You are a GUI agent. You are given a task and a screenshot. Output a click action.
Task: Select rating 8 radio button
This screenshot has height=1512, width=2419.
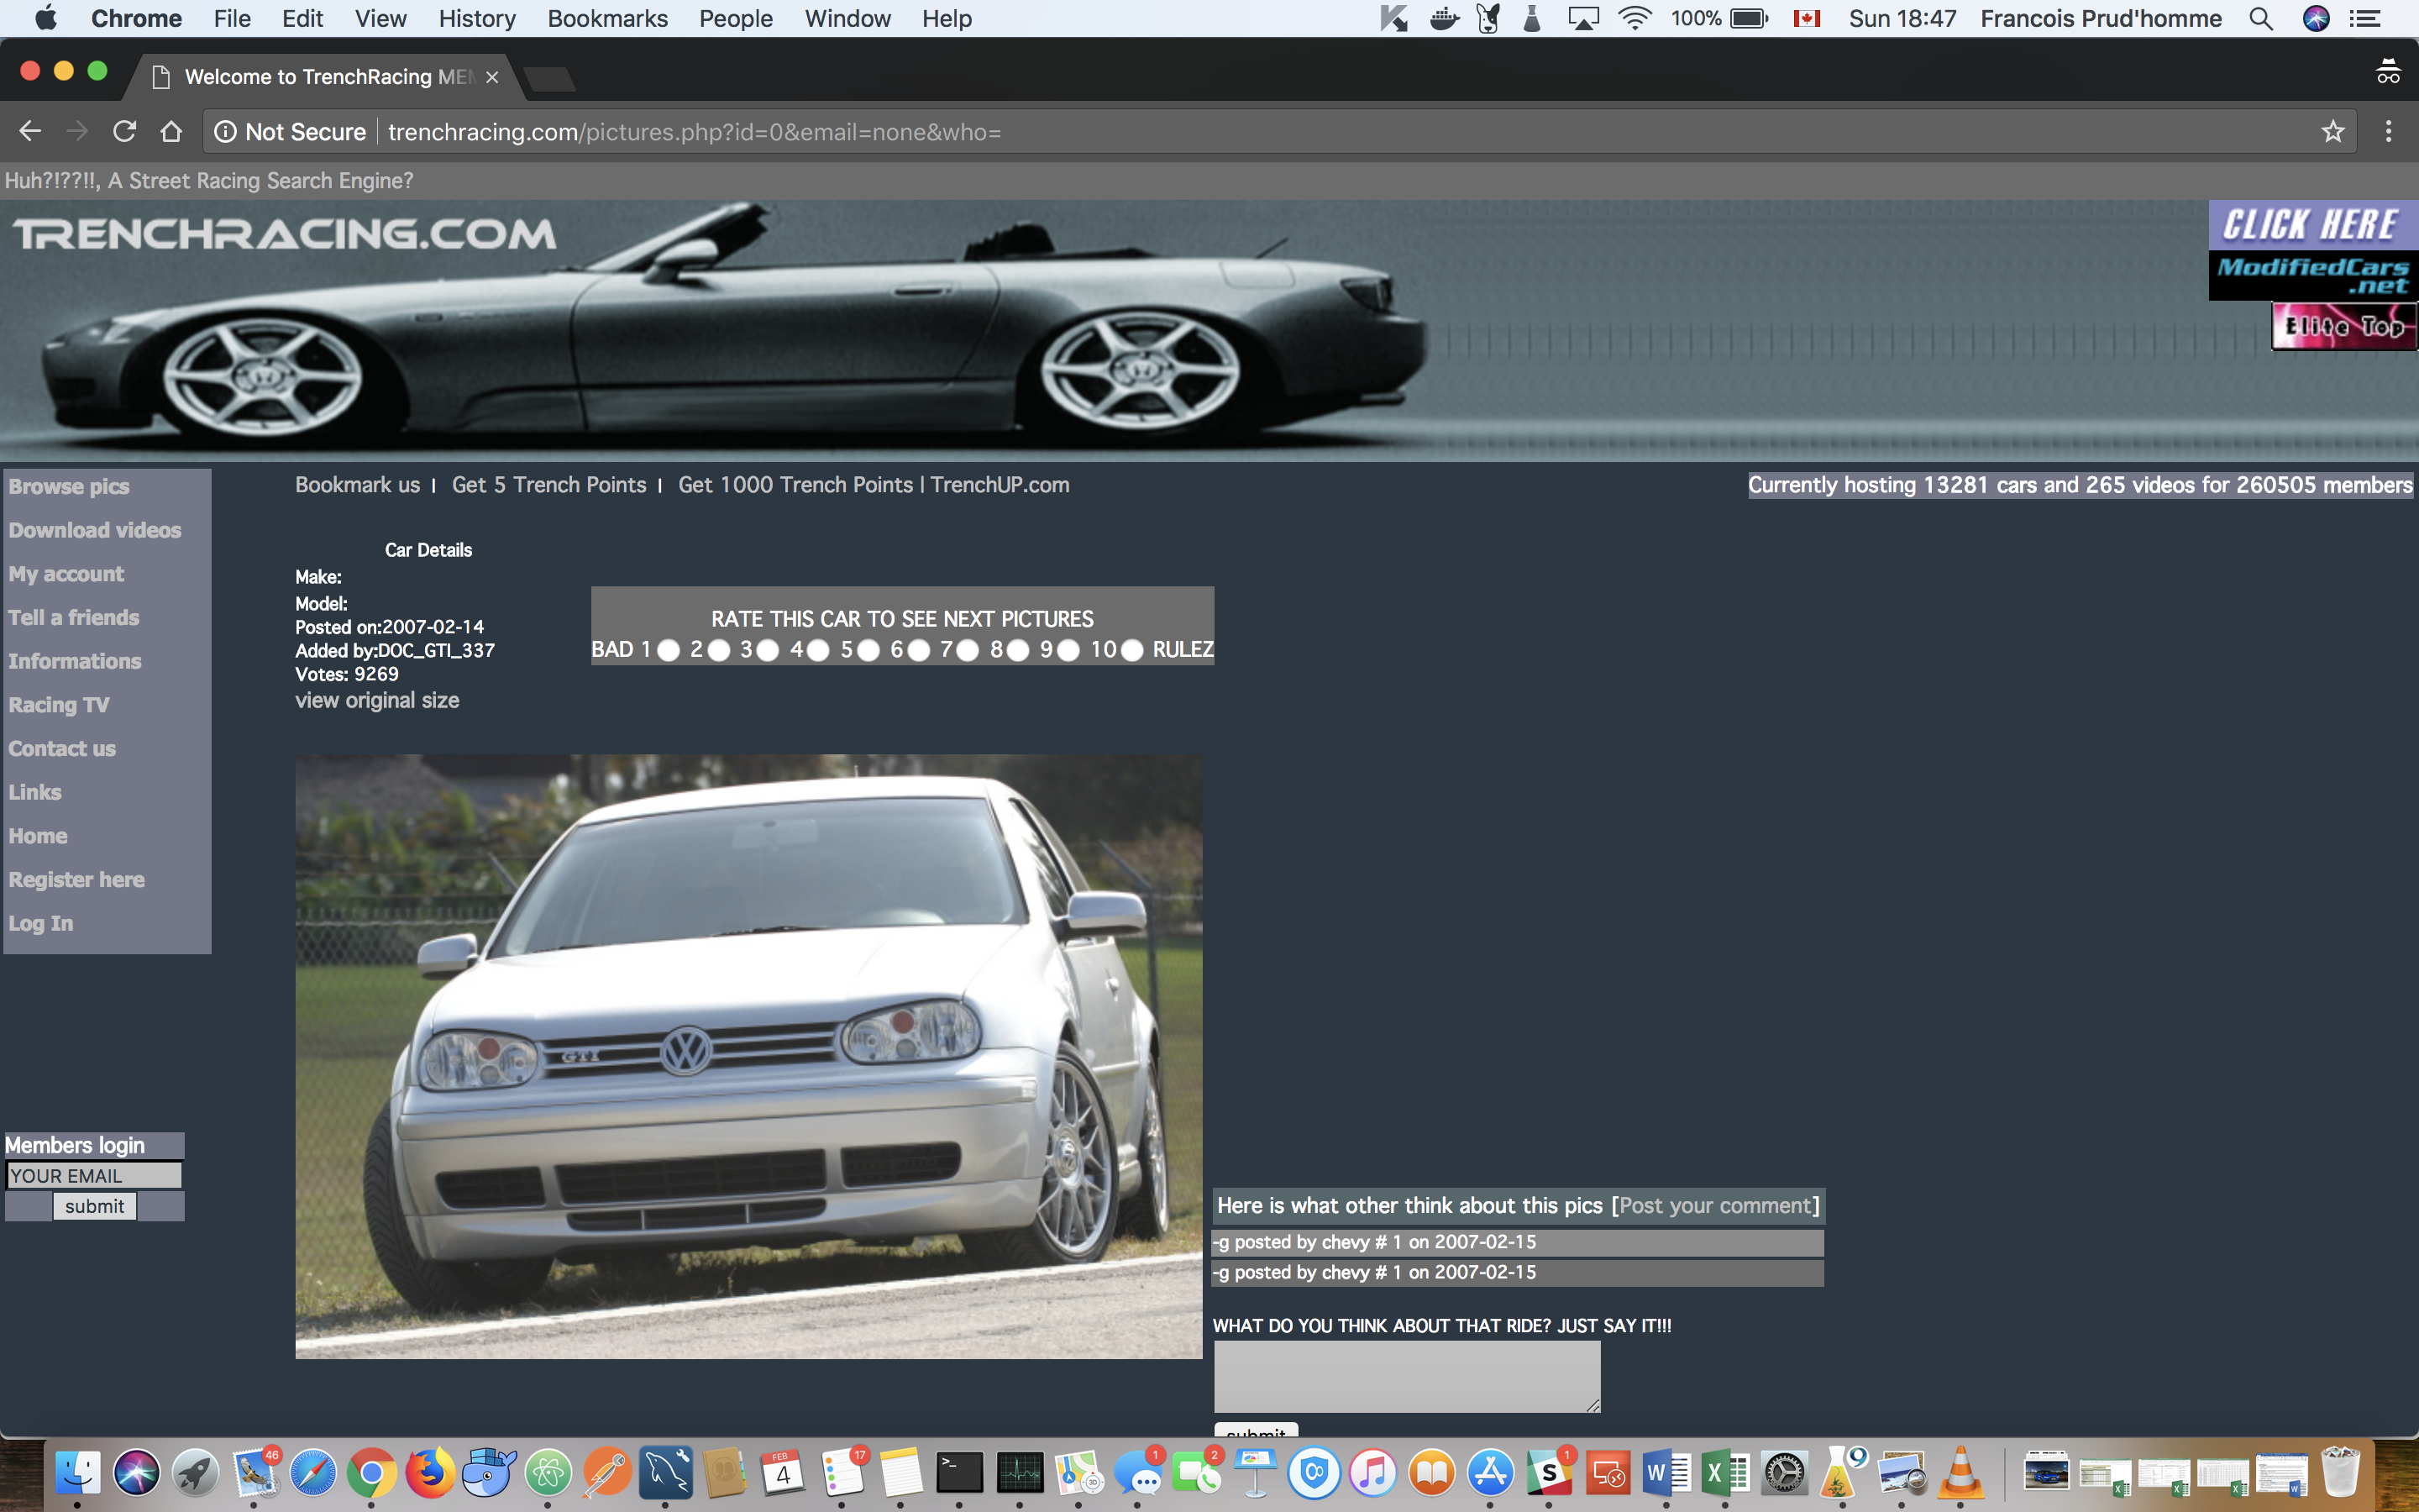tap(1018, 650)
